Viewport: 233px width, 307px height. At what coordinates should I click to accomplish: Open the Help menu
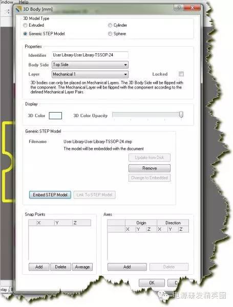click(24, 2)
